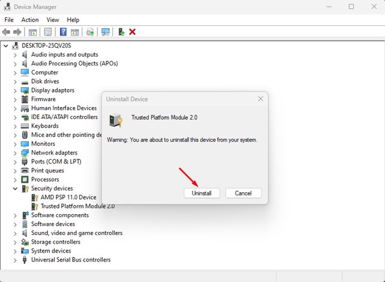385x282 pixels.
Task: Click the Show/Hide Action Pane toolbar icon
Action: [75, 32]
